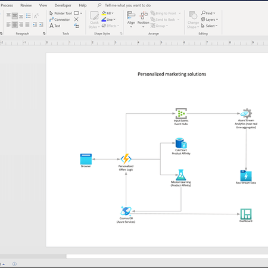Click the Tell me what you want search box
The image size is (268, 268).
(127, 5)
